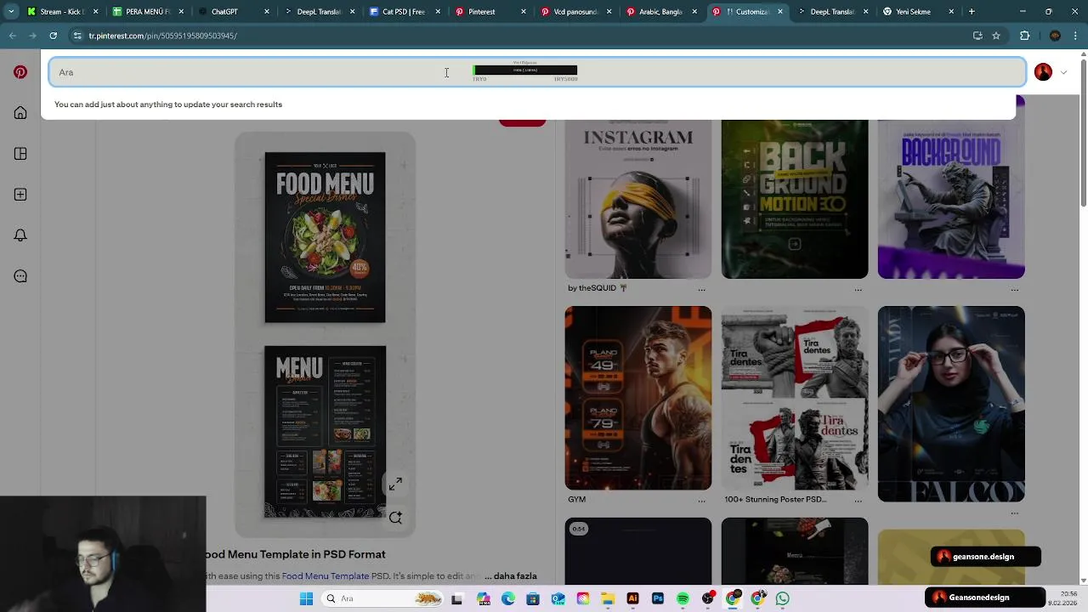The image size is (1088, 612).
Task: Click the '100+ Stunning Poster PSD...' caption
Action: tap(775, 499)
